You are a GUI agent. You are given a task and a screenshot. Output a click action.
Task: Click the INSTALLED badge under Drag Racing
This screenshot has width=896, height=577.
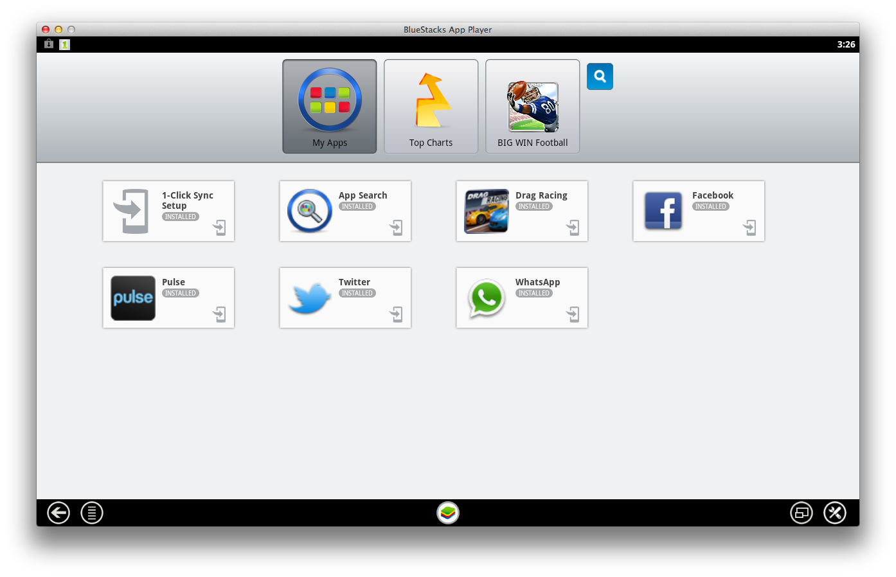[x=534, y=206]
